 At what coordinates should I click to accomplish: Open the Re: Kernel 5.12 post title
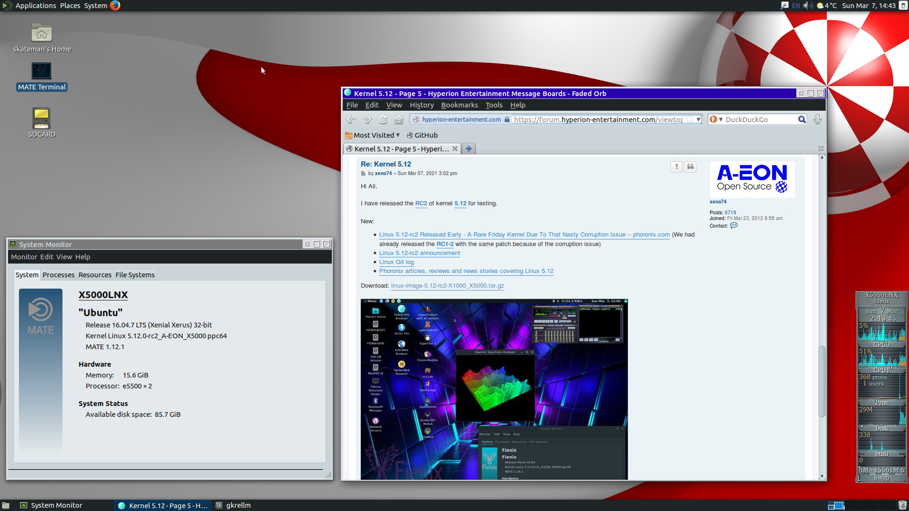pyautogui.click(x=386, y=164)
